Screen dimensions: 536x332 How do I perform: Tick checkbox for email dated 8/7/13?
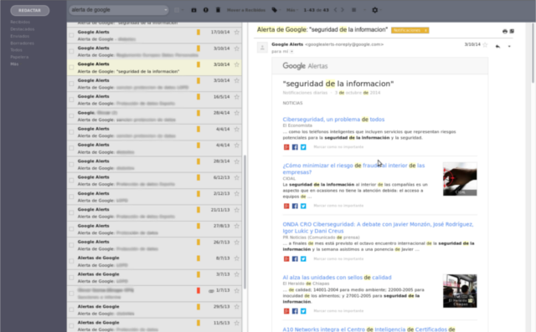tap(71, 262)
